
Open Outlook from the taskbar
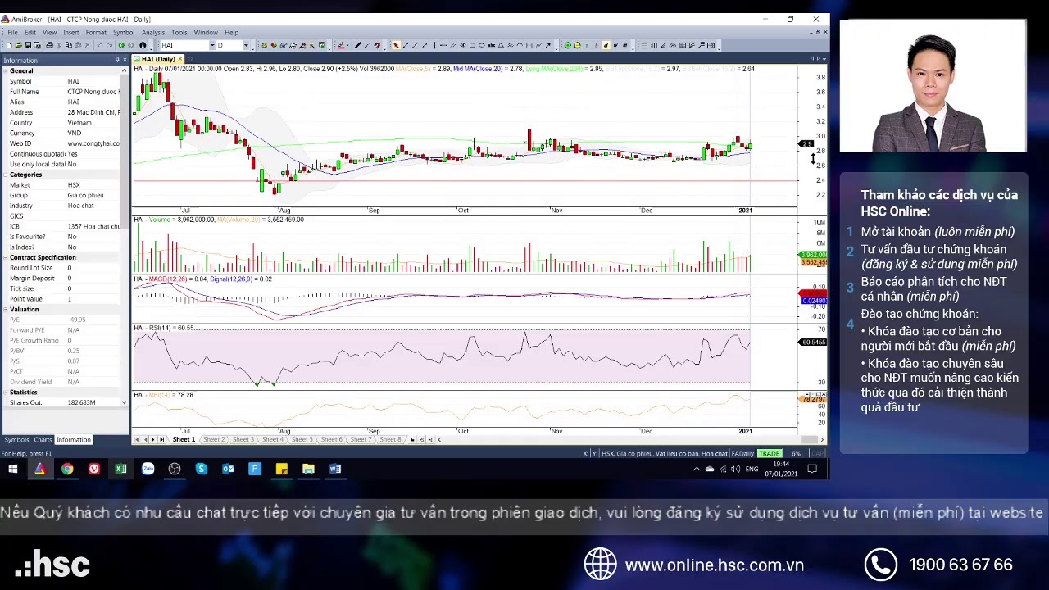pyautogui.click(x=228, y=469)
